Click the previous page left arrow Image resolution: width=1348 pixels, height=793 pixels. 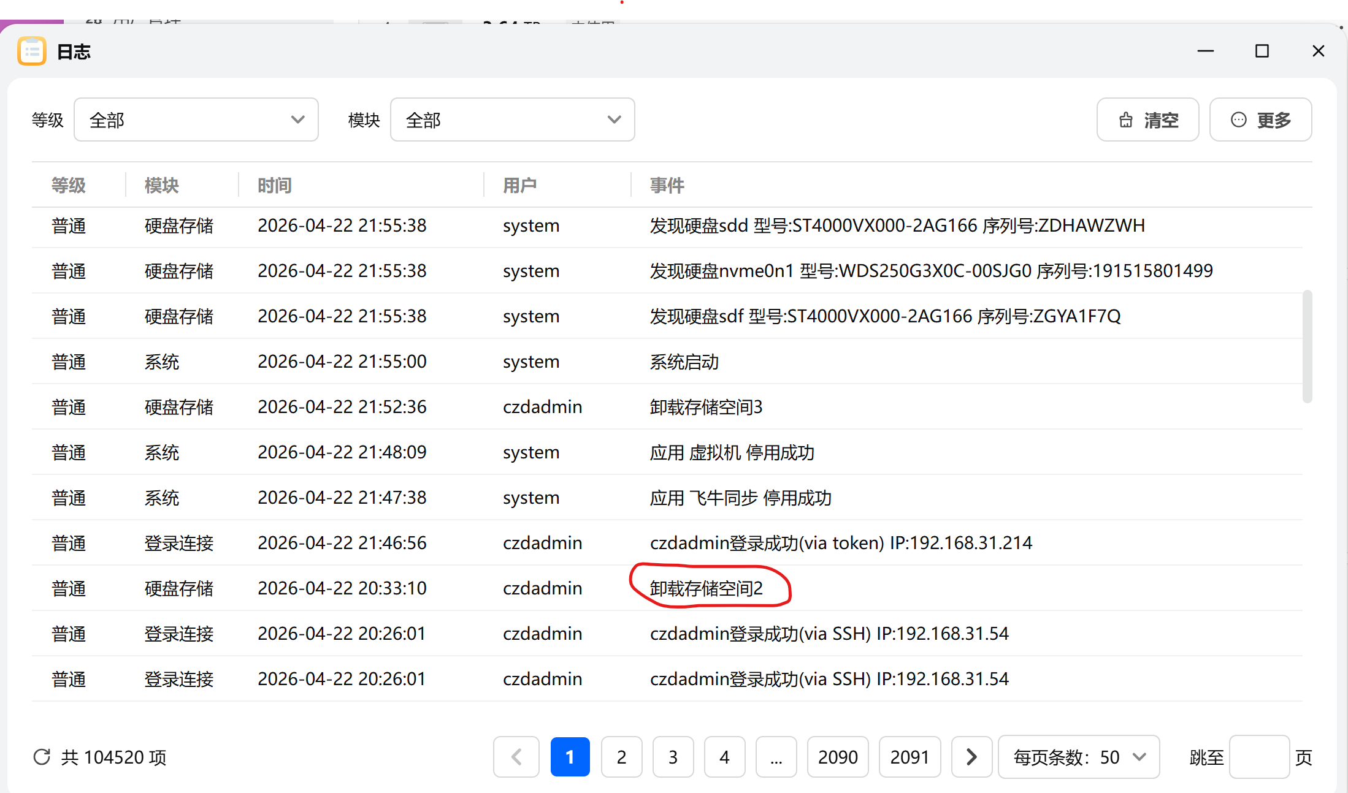tap(516, 757)
